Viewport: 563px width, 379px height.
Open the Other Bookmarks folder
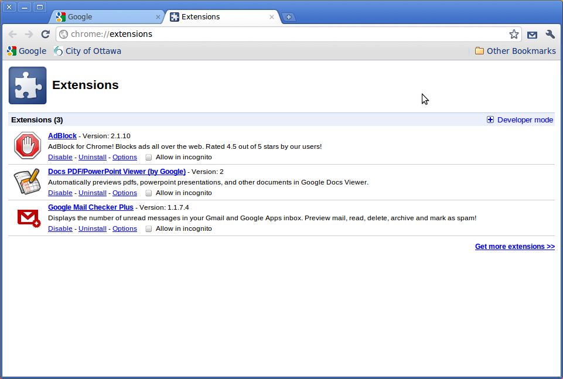515,51
